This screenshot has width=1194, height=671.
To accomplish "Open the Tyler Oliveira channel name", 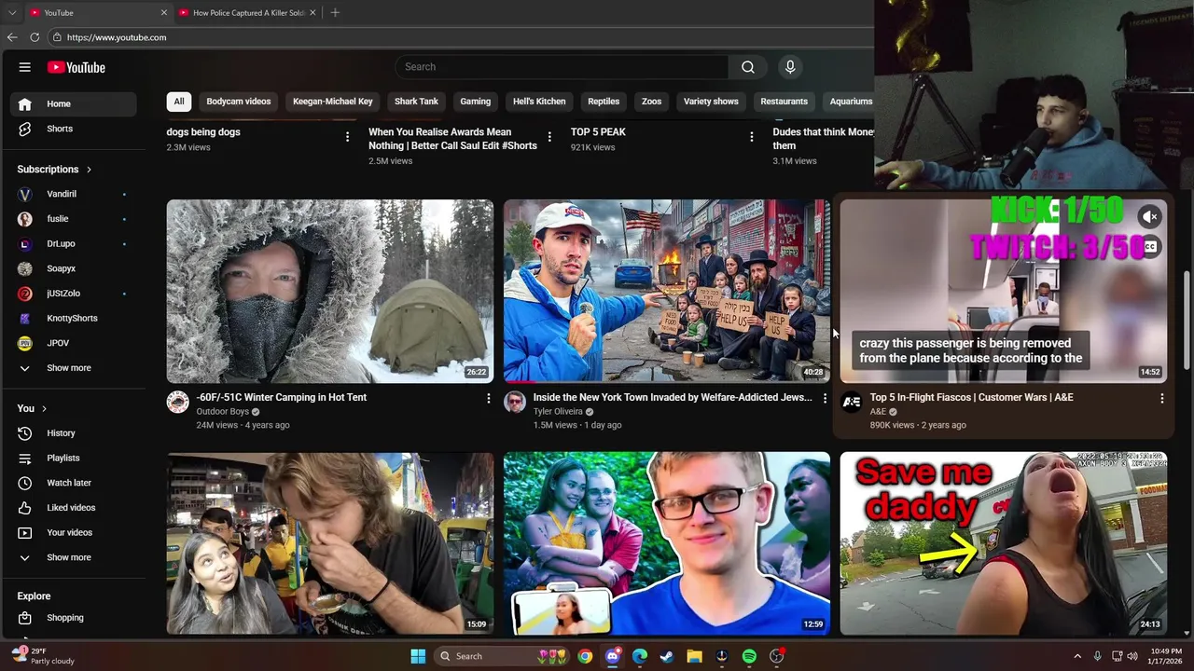I will (558, 411).
